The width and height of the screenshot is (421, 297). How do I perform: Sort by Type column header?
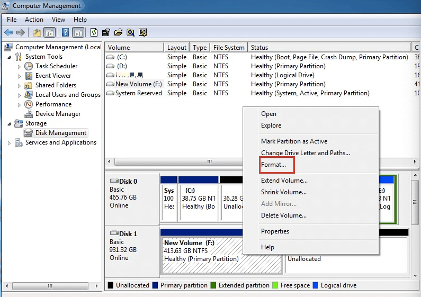tap(200, 48)
